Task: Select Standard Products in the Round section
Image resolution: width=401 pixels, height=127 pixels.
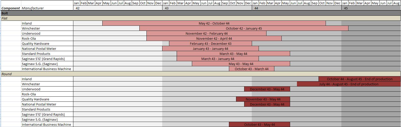Action: (x=47, y=109)
